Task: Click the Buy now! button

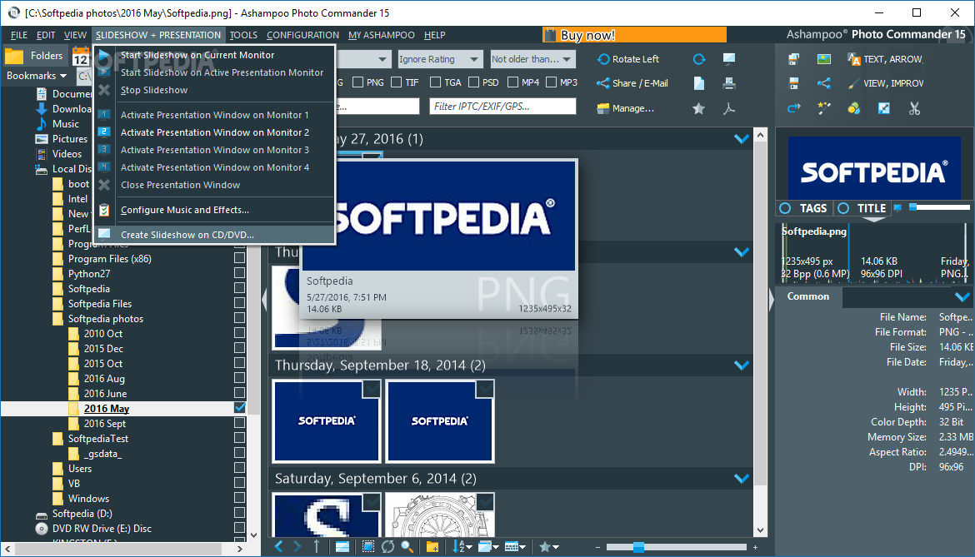Action: pos(634,35)
